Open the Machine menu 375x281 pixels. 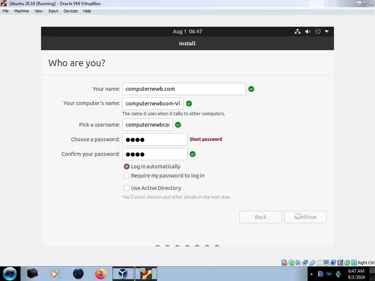point(22,11)
